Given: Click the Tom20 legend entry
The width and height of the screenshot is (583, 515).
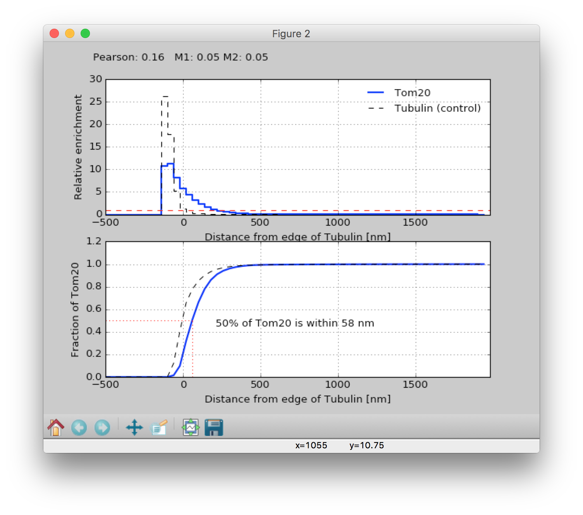Looking at the screenshot, I should tap(412, 93).
